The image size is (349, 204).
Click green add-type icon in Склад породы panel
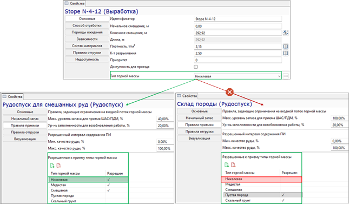click(x=227, y=165)
